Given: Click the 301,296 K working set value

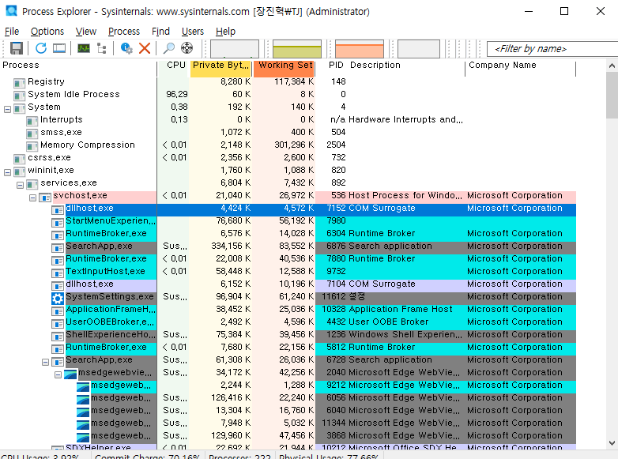Looking at the screenshot, I should pyautogui.click(x=294, y=145).
